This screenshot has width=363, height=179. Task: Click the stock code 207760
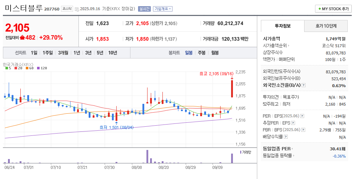52,9
